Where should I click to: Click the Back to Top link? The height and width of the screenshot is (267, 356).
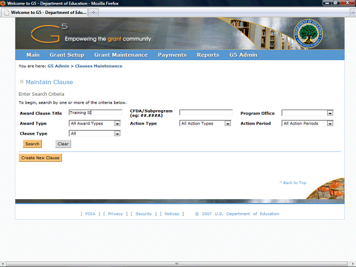293,183
